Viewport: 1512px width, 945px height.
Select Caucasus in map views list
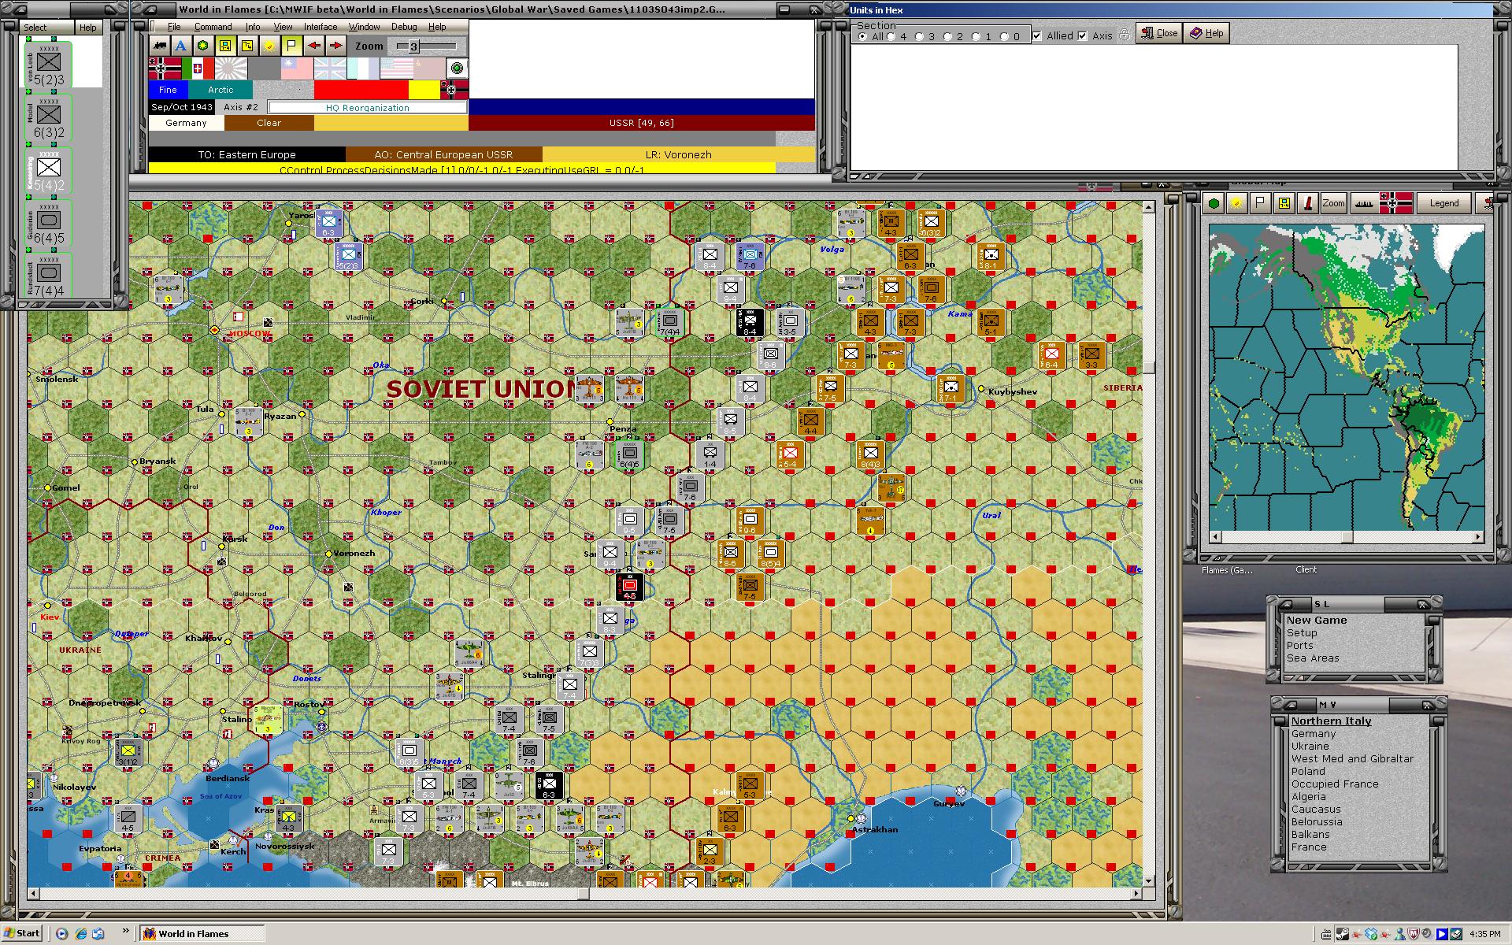pos(1315,809)
